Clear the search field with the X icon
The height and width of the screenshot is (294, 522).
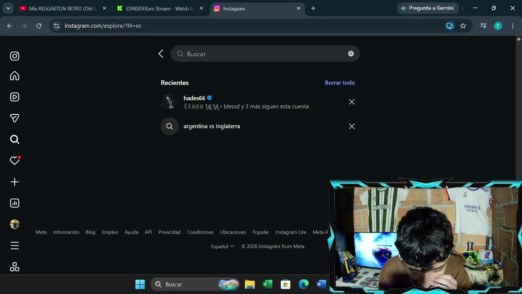click(351, 54)
